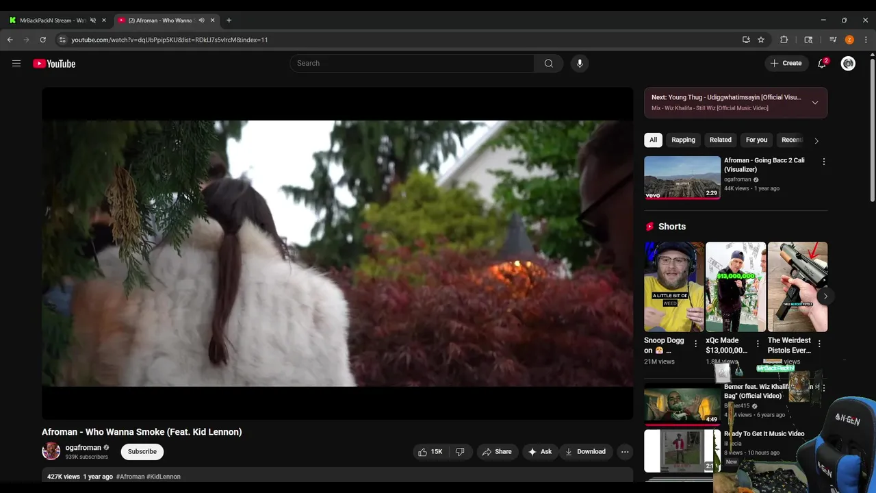Mute the Afroman YouTube tab audio
This screenshot has width=876, height=493.
(x=201, y=21)
